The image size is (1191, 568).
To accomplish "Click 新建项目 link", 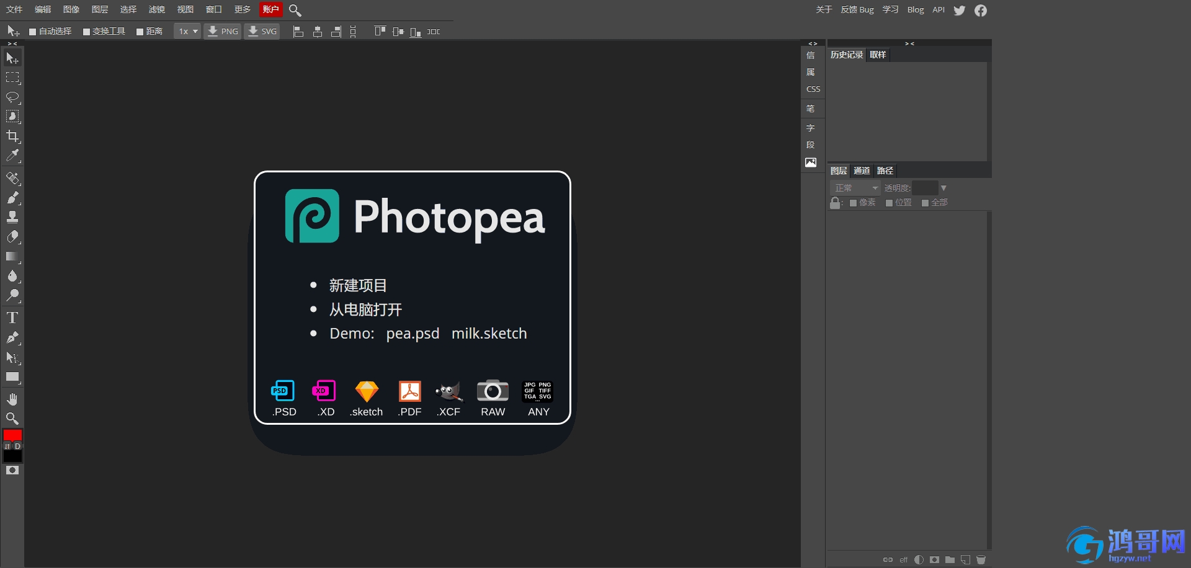I will pos(358,285).
